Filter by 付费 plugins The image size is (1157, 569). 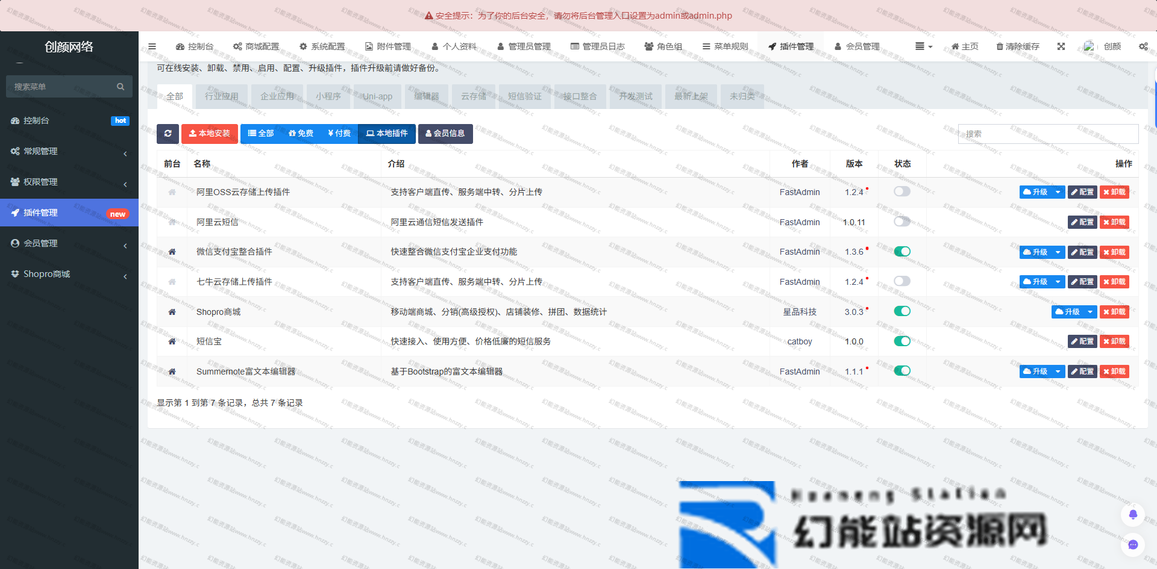(339, 134)
